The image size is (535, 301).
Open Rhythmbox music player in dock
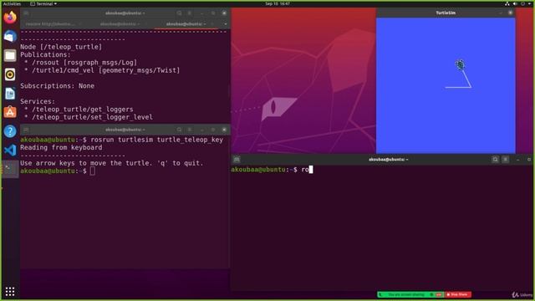tap(10, 74)
